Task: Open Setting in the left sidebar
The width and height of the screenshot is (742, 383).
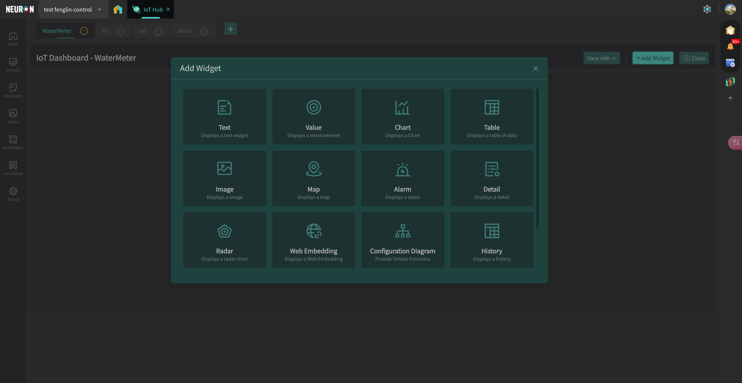Action: (13, 194)
